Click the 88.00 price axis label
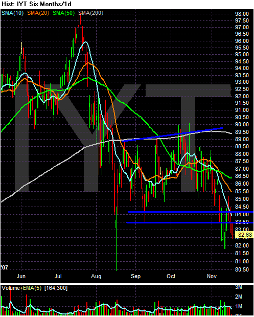The width and height of the screenshot is (254, 317). tap(242, 154)
